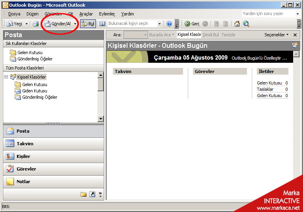Open the Düzen menu

[x=32, y=14]
